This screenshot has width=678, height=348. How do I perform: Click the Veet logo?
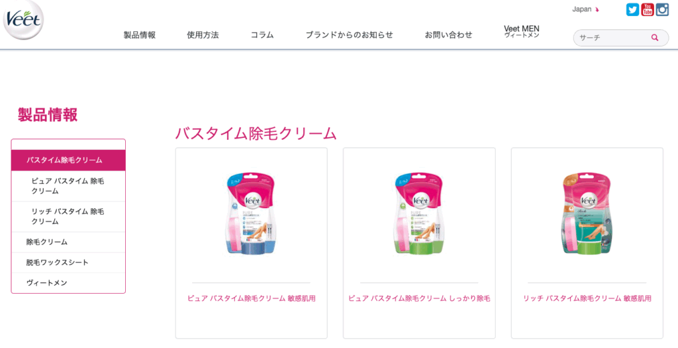point(23,19)
